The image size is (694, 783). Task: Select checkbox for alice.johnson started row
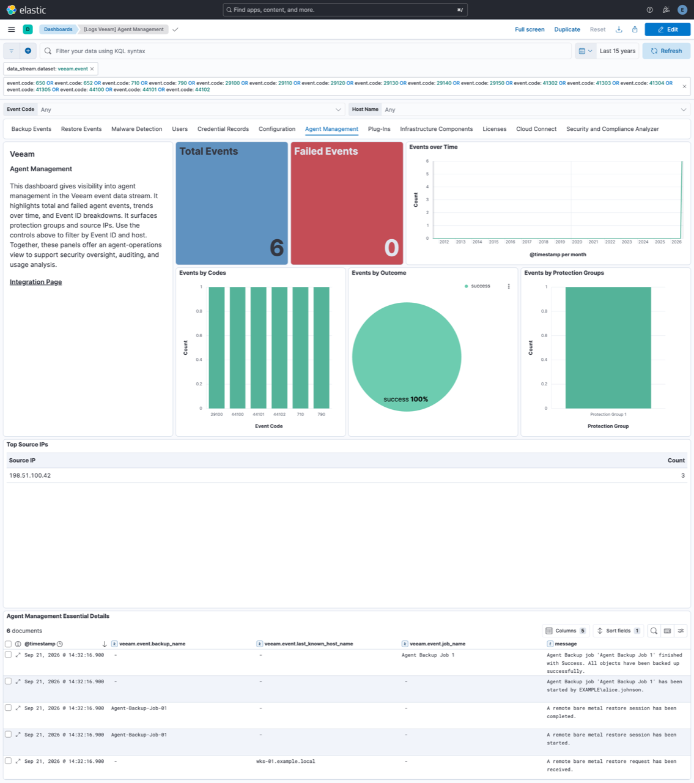tap(8, 681)
